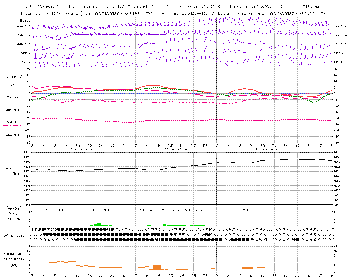This screenshot has width=348, height=278.
Task: Click the station name rAl_Chemal in the header
Action: point(42,7)
